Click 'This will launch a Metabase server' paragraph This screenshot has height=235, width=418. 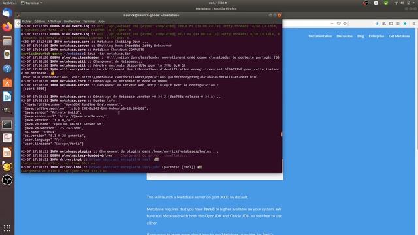tap(197, 197)
